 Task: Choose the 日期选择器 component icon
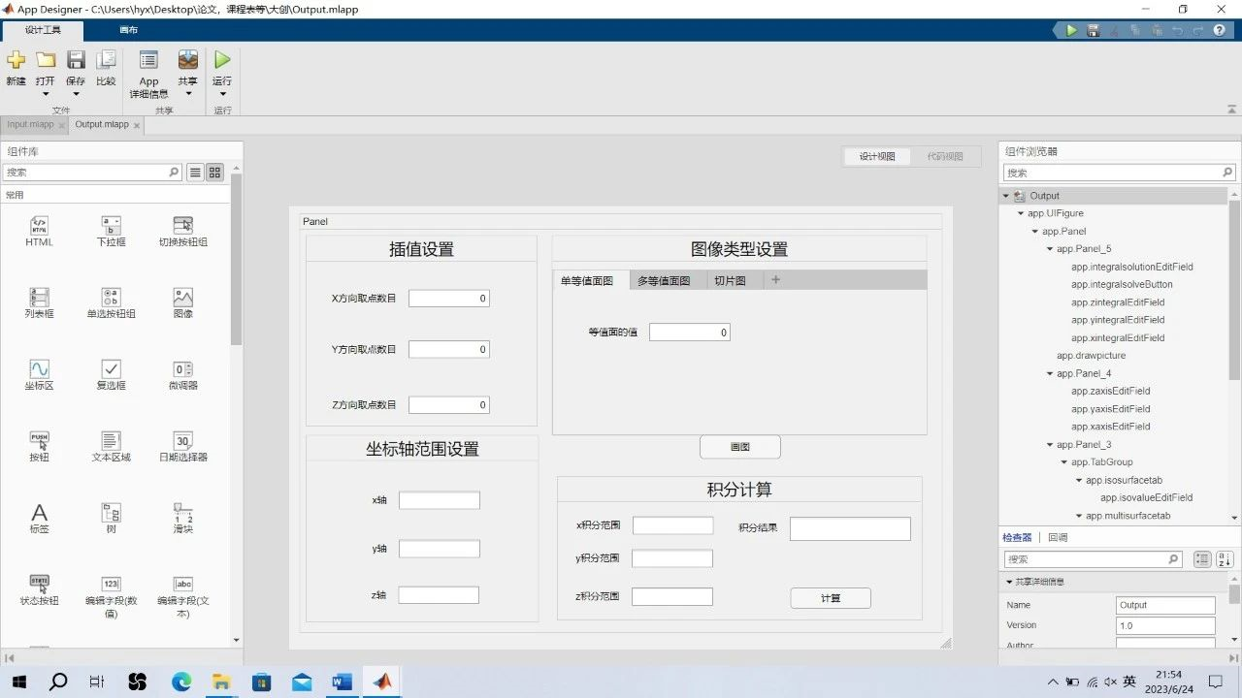[x=182, y=441]
